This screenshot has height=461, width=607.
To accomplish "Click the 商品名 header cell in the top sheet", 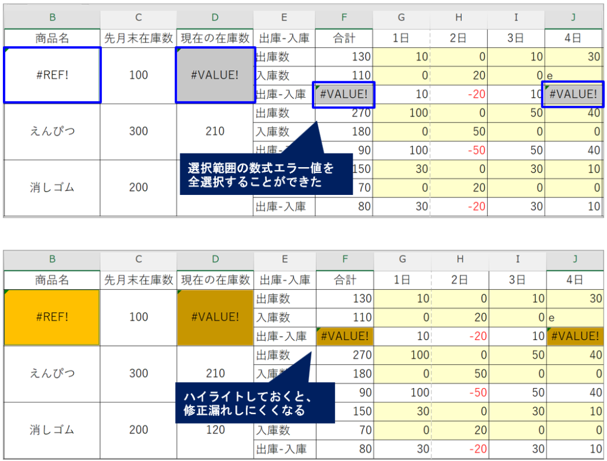I will pyautogui.click(x=52, y=38).
